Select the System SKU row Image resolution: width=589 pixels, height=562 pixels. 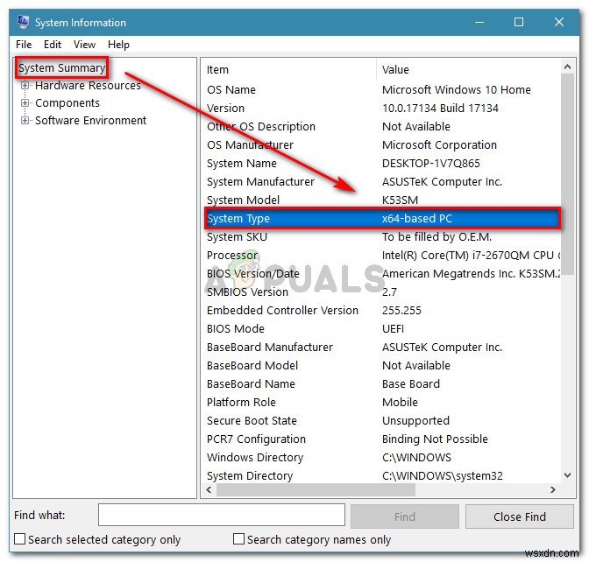(381, 237)
